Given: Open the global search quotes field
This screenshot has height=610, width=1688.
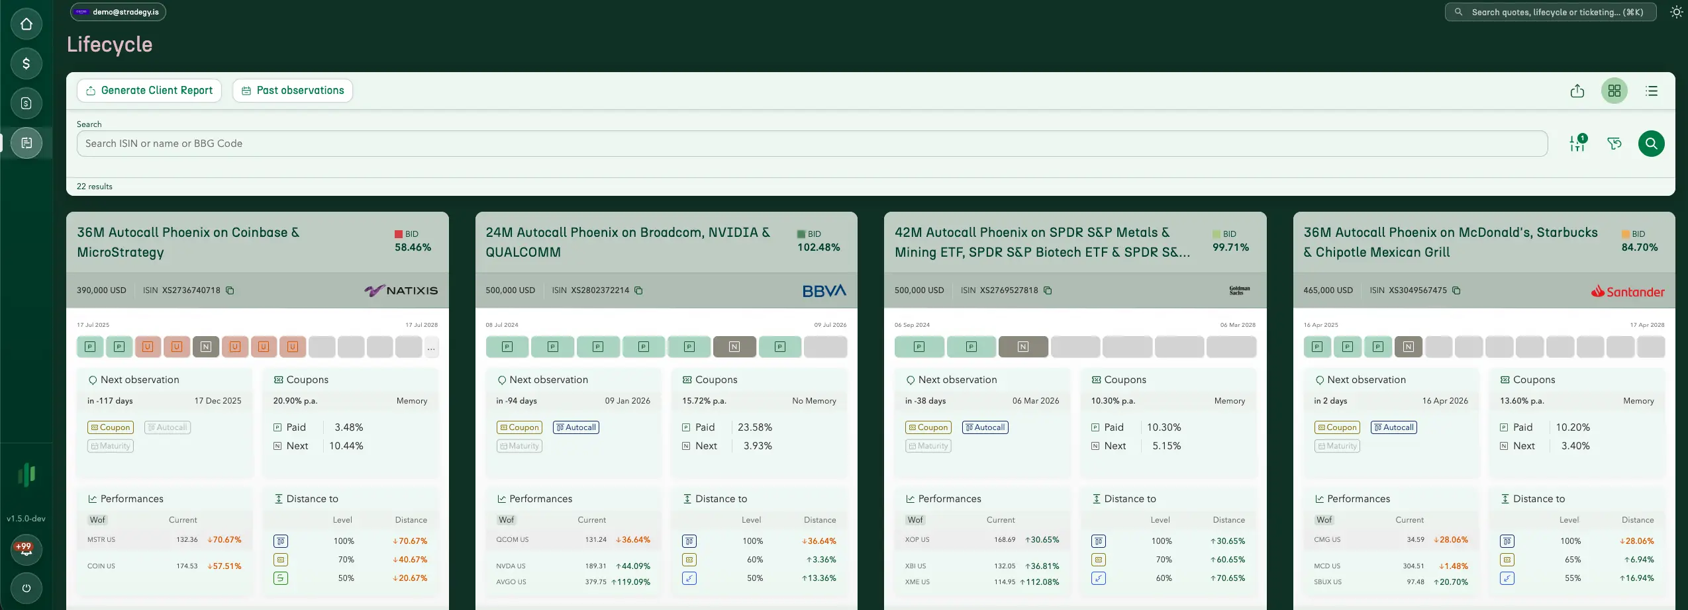Looking at the screenshot, I should 1550,12.
